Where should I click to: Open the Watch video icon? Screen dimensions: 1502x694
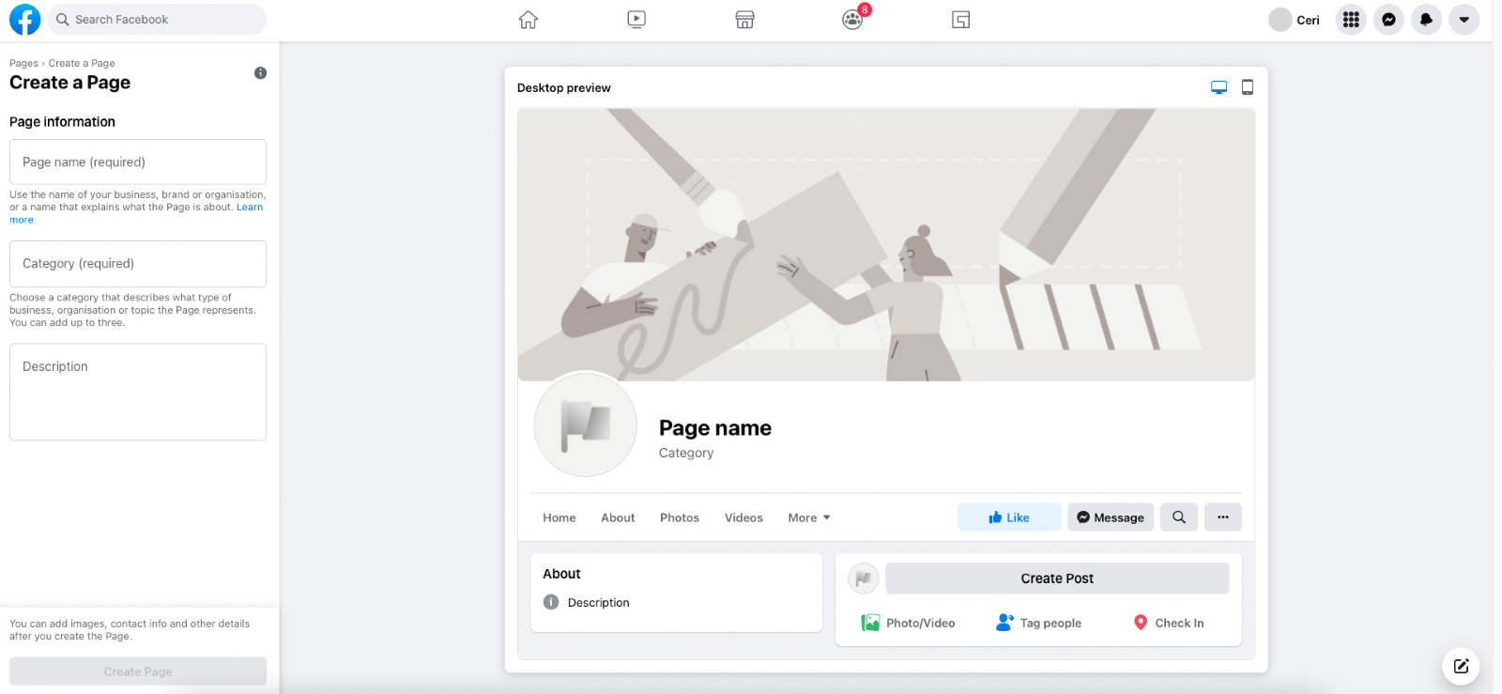pos(636,20)
